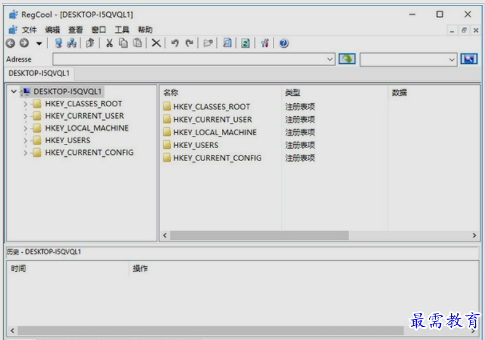Open the search combo box dropdown arrow
The width and height of the screenshot is (485, 340).
click(452, 60)
